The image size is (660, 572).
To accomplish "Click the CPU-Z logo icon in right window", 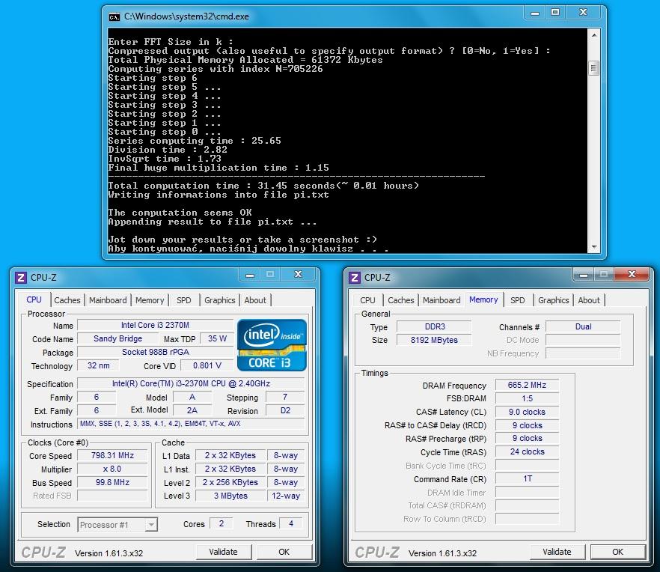I will (x=355, y=278).
